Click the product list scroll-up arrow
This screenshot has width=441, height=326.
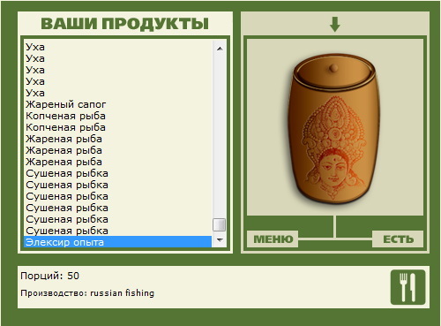[220, 49]
